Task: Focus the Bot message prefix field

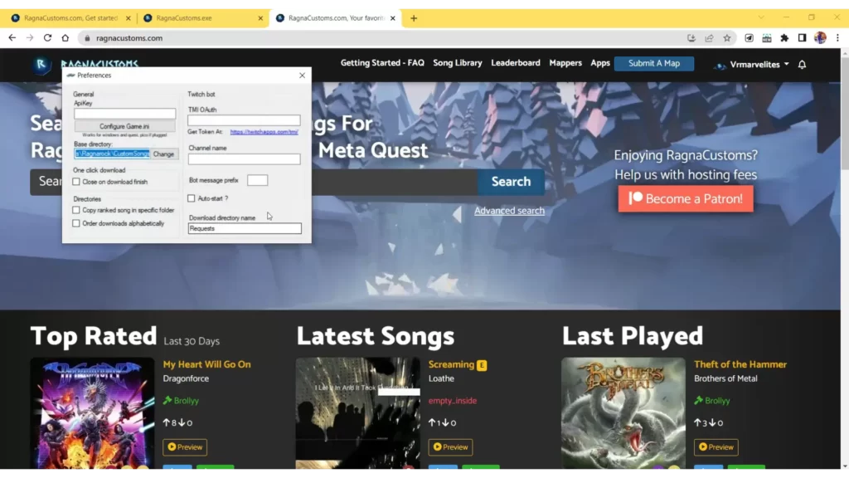Action: coord(257,180)
